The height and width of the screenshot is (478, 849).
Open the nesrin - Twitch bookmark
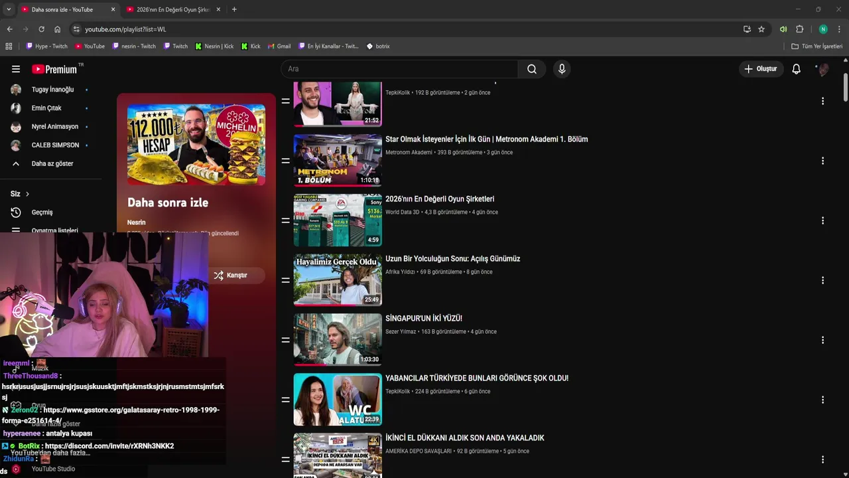[x=134, y=46]
